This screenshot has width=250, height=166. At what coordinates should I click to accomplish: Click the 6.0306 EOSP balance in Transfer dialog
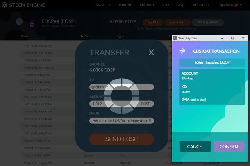(102, 70)
